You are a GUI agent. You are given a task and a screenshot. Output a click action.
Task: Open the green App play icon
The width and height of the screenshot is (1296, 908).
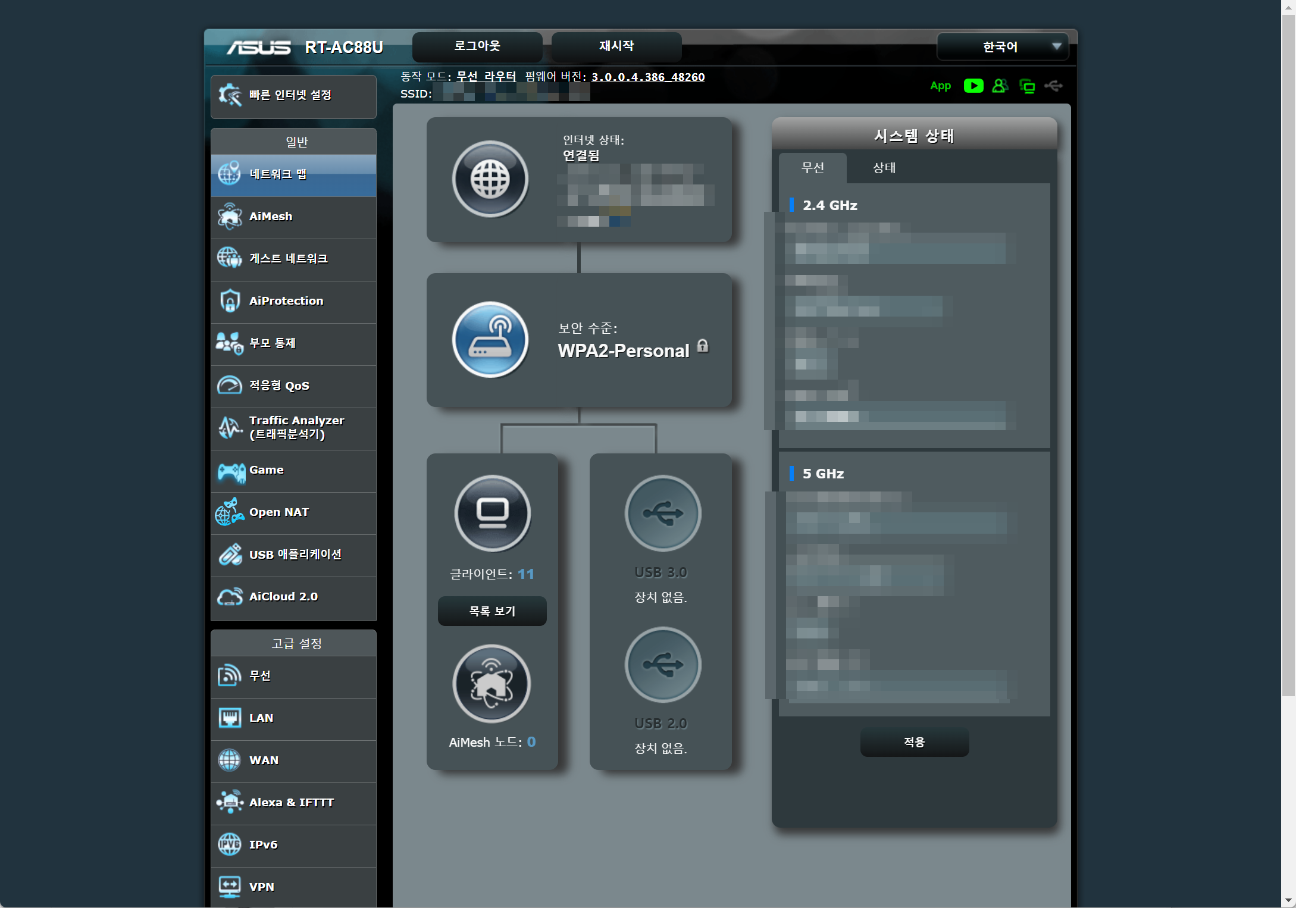(973, 86)
